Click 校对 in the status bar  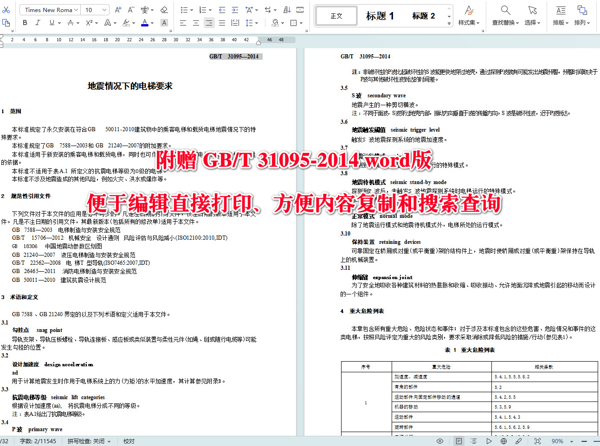pos(129,441)
